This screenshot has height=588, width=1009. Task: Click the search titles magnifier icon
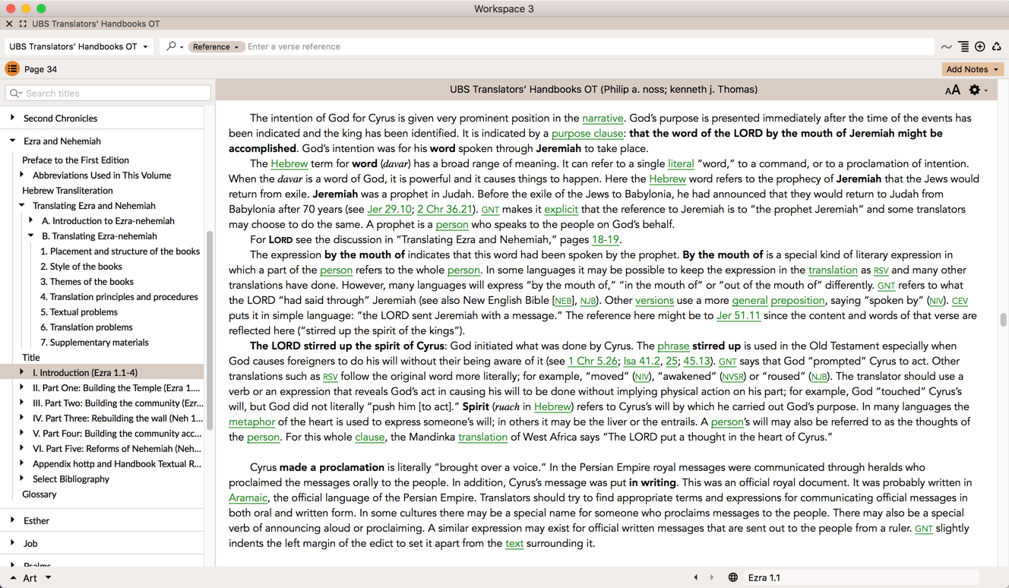pos(16,93)
